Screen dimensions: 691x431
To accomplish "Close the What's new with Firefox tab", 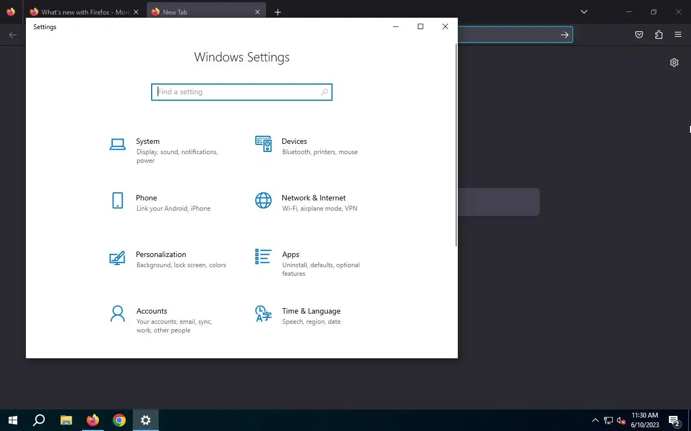I will point(136,12).
